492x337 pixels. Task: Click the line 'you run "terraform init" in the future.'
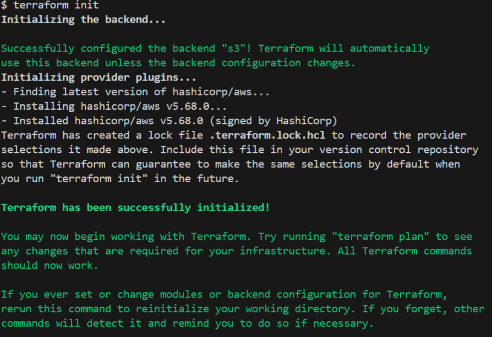pos(120,178)
